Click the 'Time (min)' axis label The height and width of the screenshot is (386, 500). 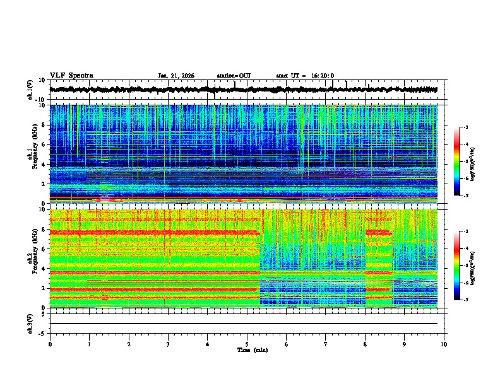[x=253, y=350]
